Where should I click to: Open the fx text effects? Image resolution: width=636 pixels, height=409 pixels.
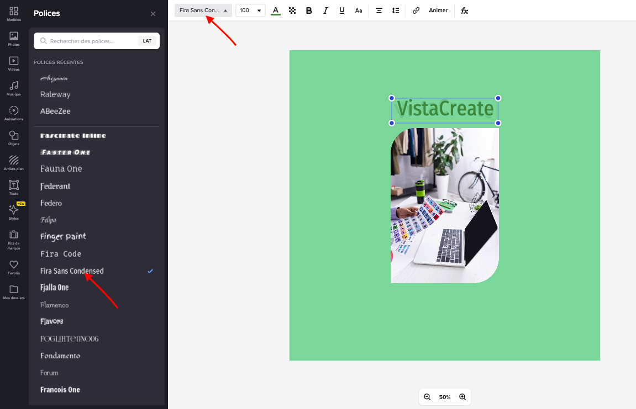coord(464,10)
